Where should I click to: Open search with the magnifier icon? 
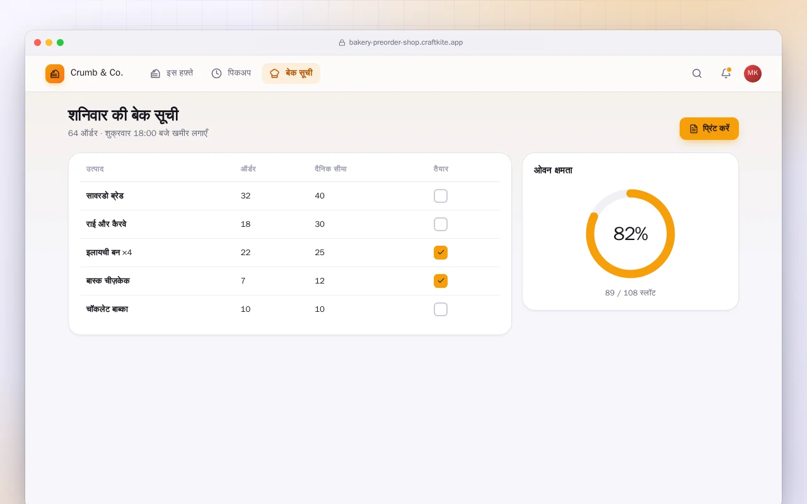coord(697,74)
